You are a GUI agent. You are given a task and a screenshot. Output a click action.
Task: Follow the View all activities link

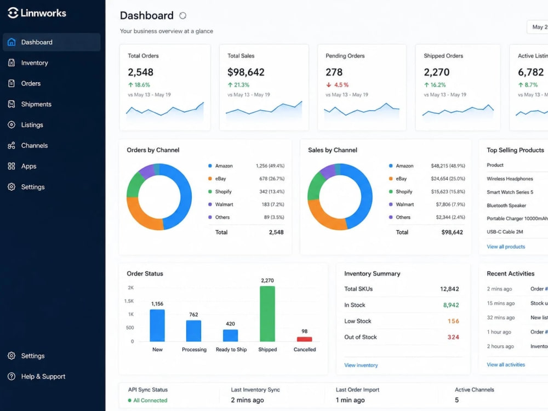(506, 364)
